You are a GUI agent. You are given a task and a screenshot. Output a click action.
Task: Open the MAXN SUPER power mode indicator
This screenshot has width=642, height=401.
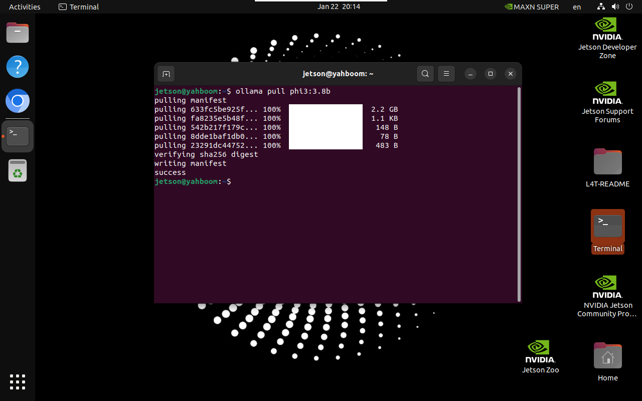pyautogui.click(x=532, y=7)
